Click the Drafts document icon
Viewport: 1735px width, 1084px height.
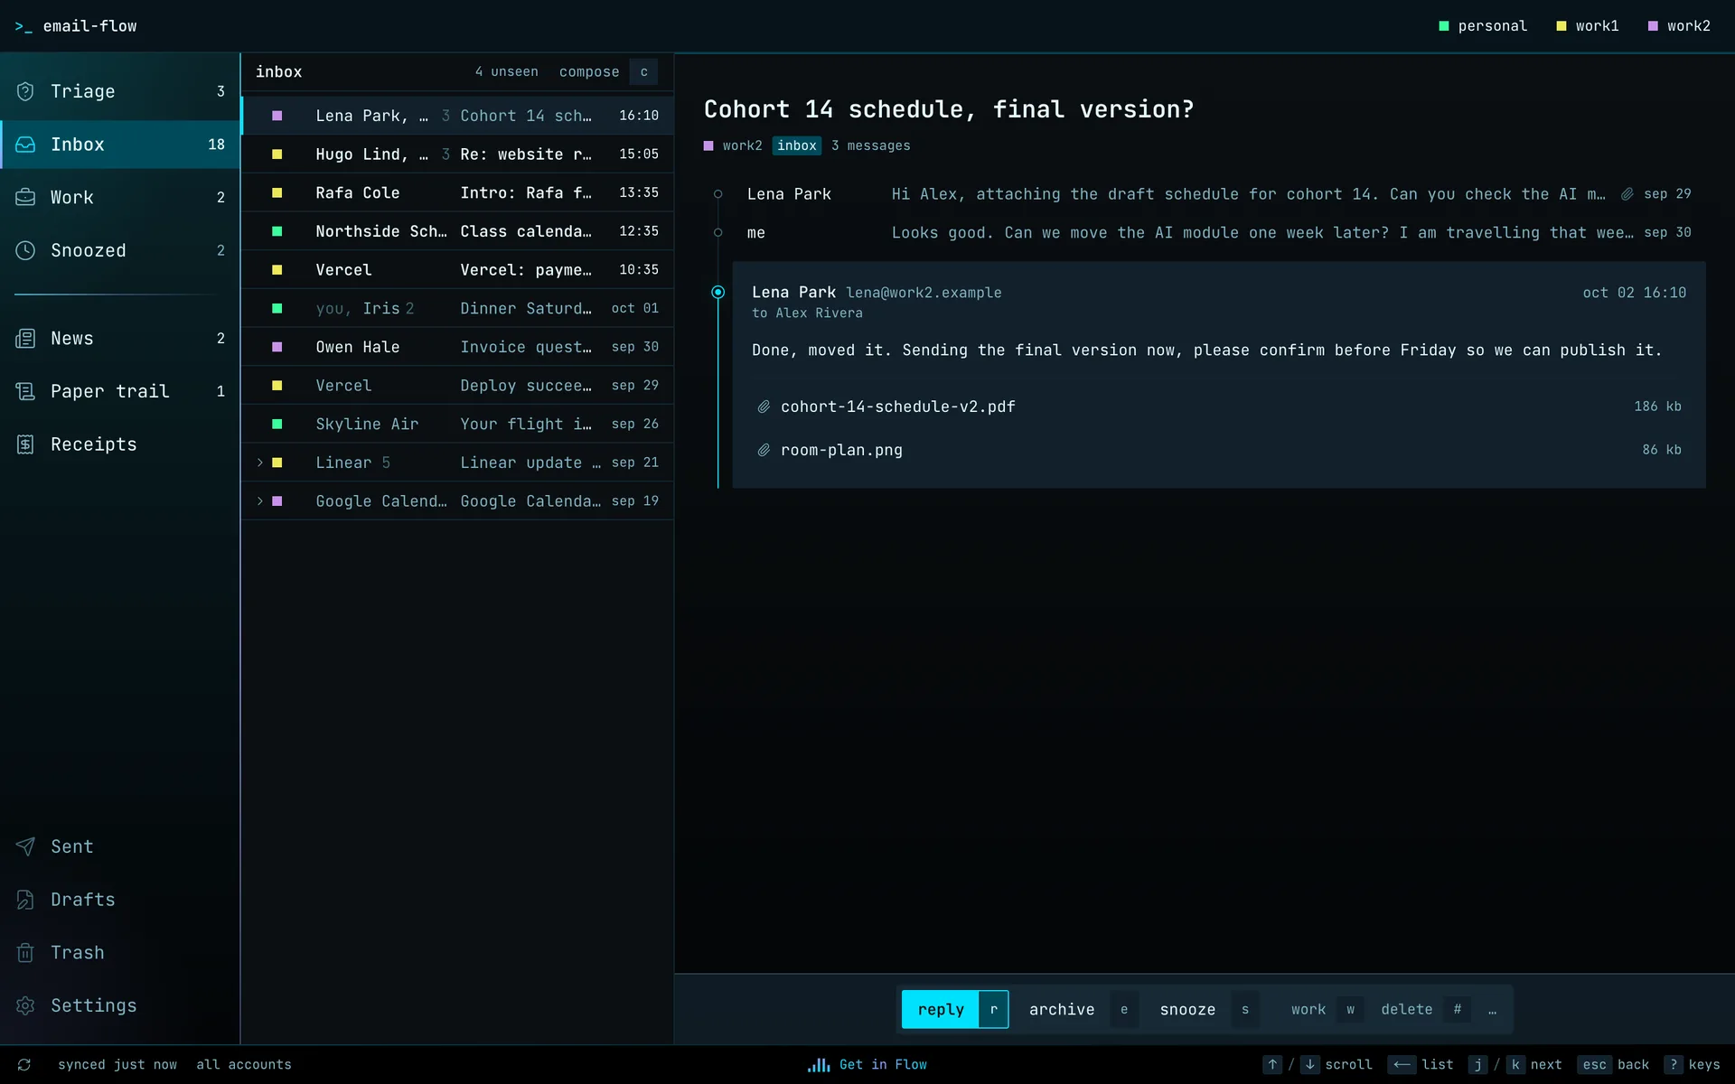click(x=25, y=900)
